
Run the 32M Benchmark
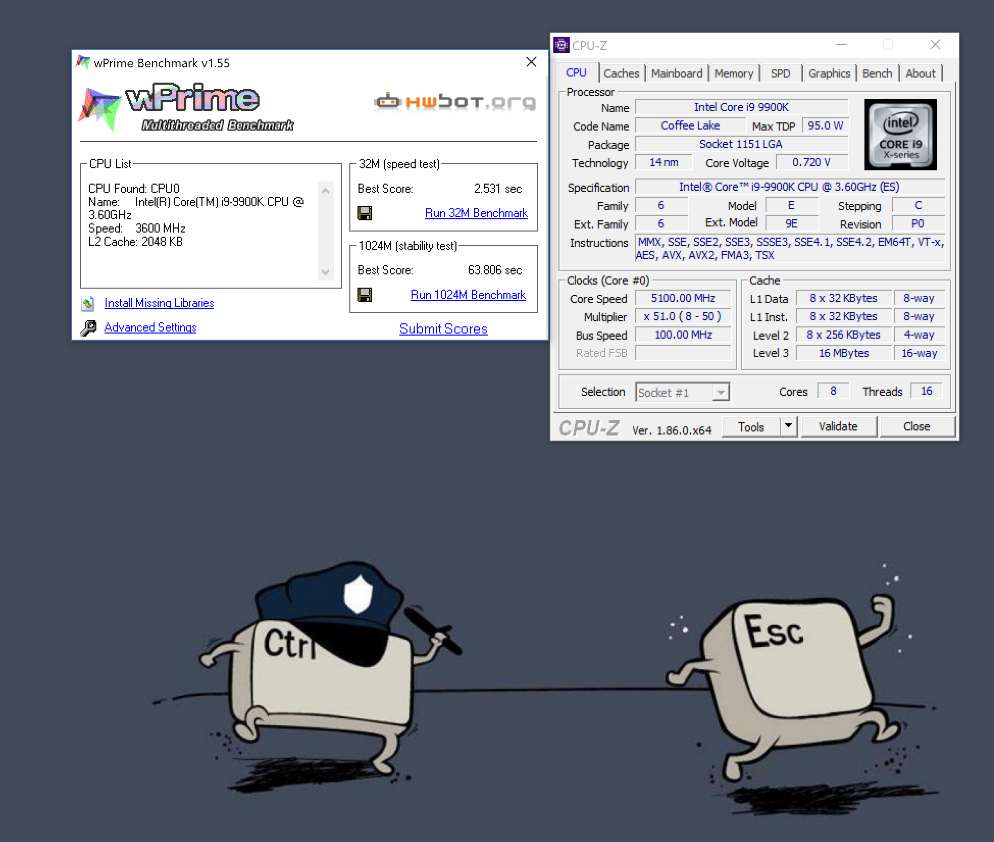coord(476,213)
